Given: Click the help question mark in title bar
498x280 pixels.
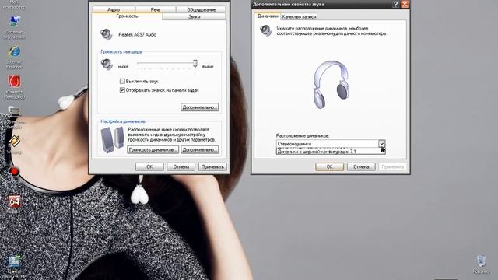Looking at the screenshot, I should [x=396, y=4].
